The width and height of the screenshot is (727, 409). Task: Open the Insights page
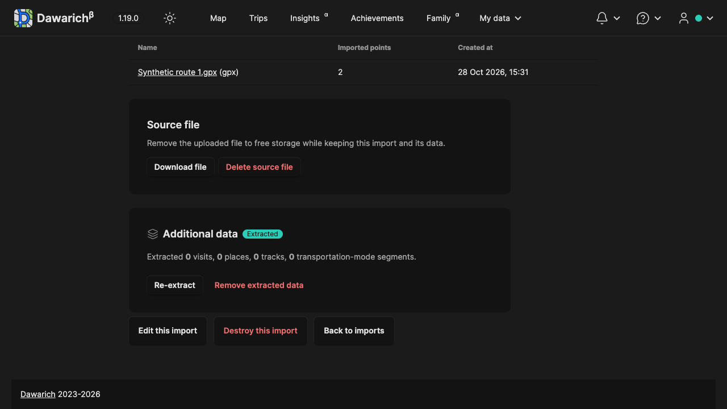309,18
